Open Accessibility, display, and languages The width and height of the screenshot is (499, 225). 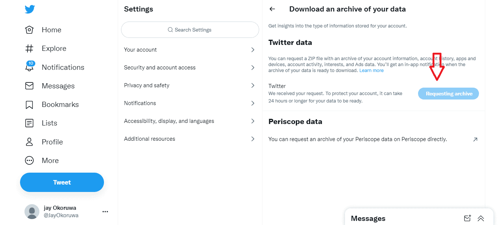[190, 121]
